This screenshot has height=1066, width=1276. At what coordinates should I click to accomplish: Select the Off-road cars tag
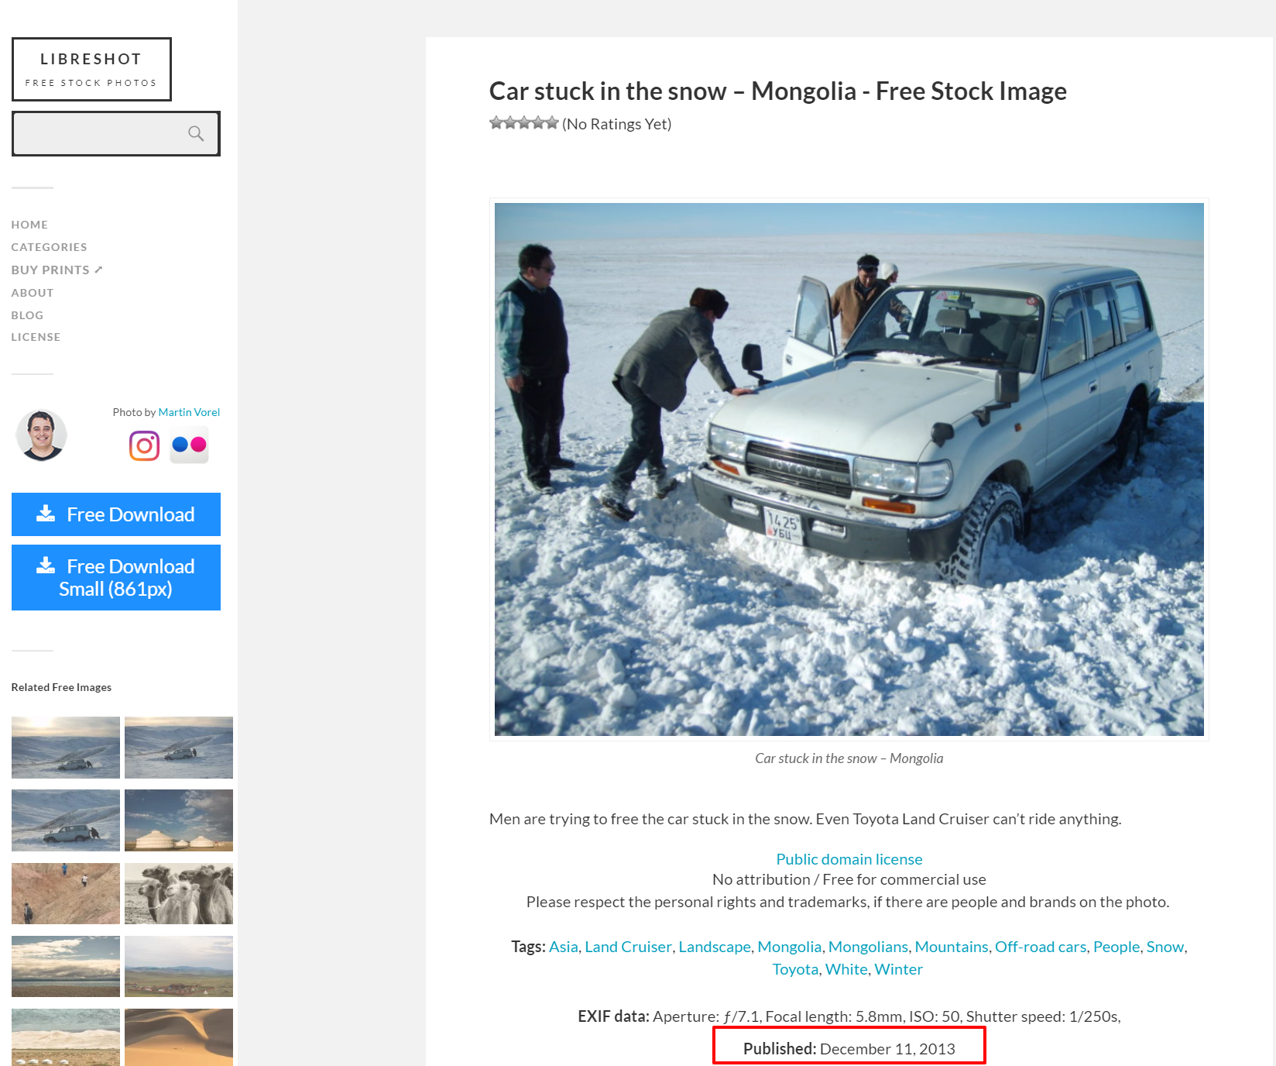(x=1041, y=947)
